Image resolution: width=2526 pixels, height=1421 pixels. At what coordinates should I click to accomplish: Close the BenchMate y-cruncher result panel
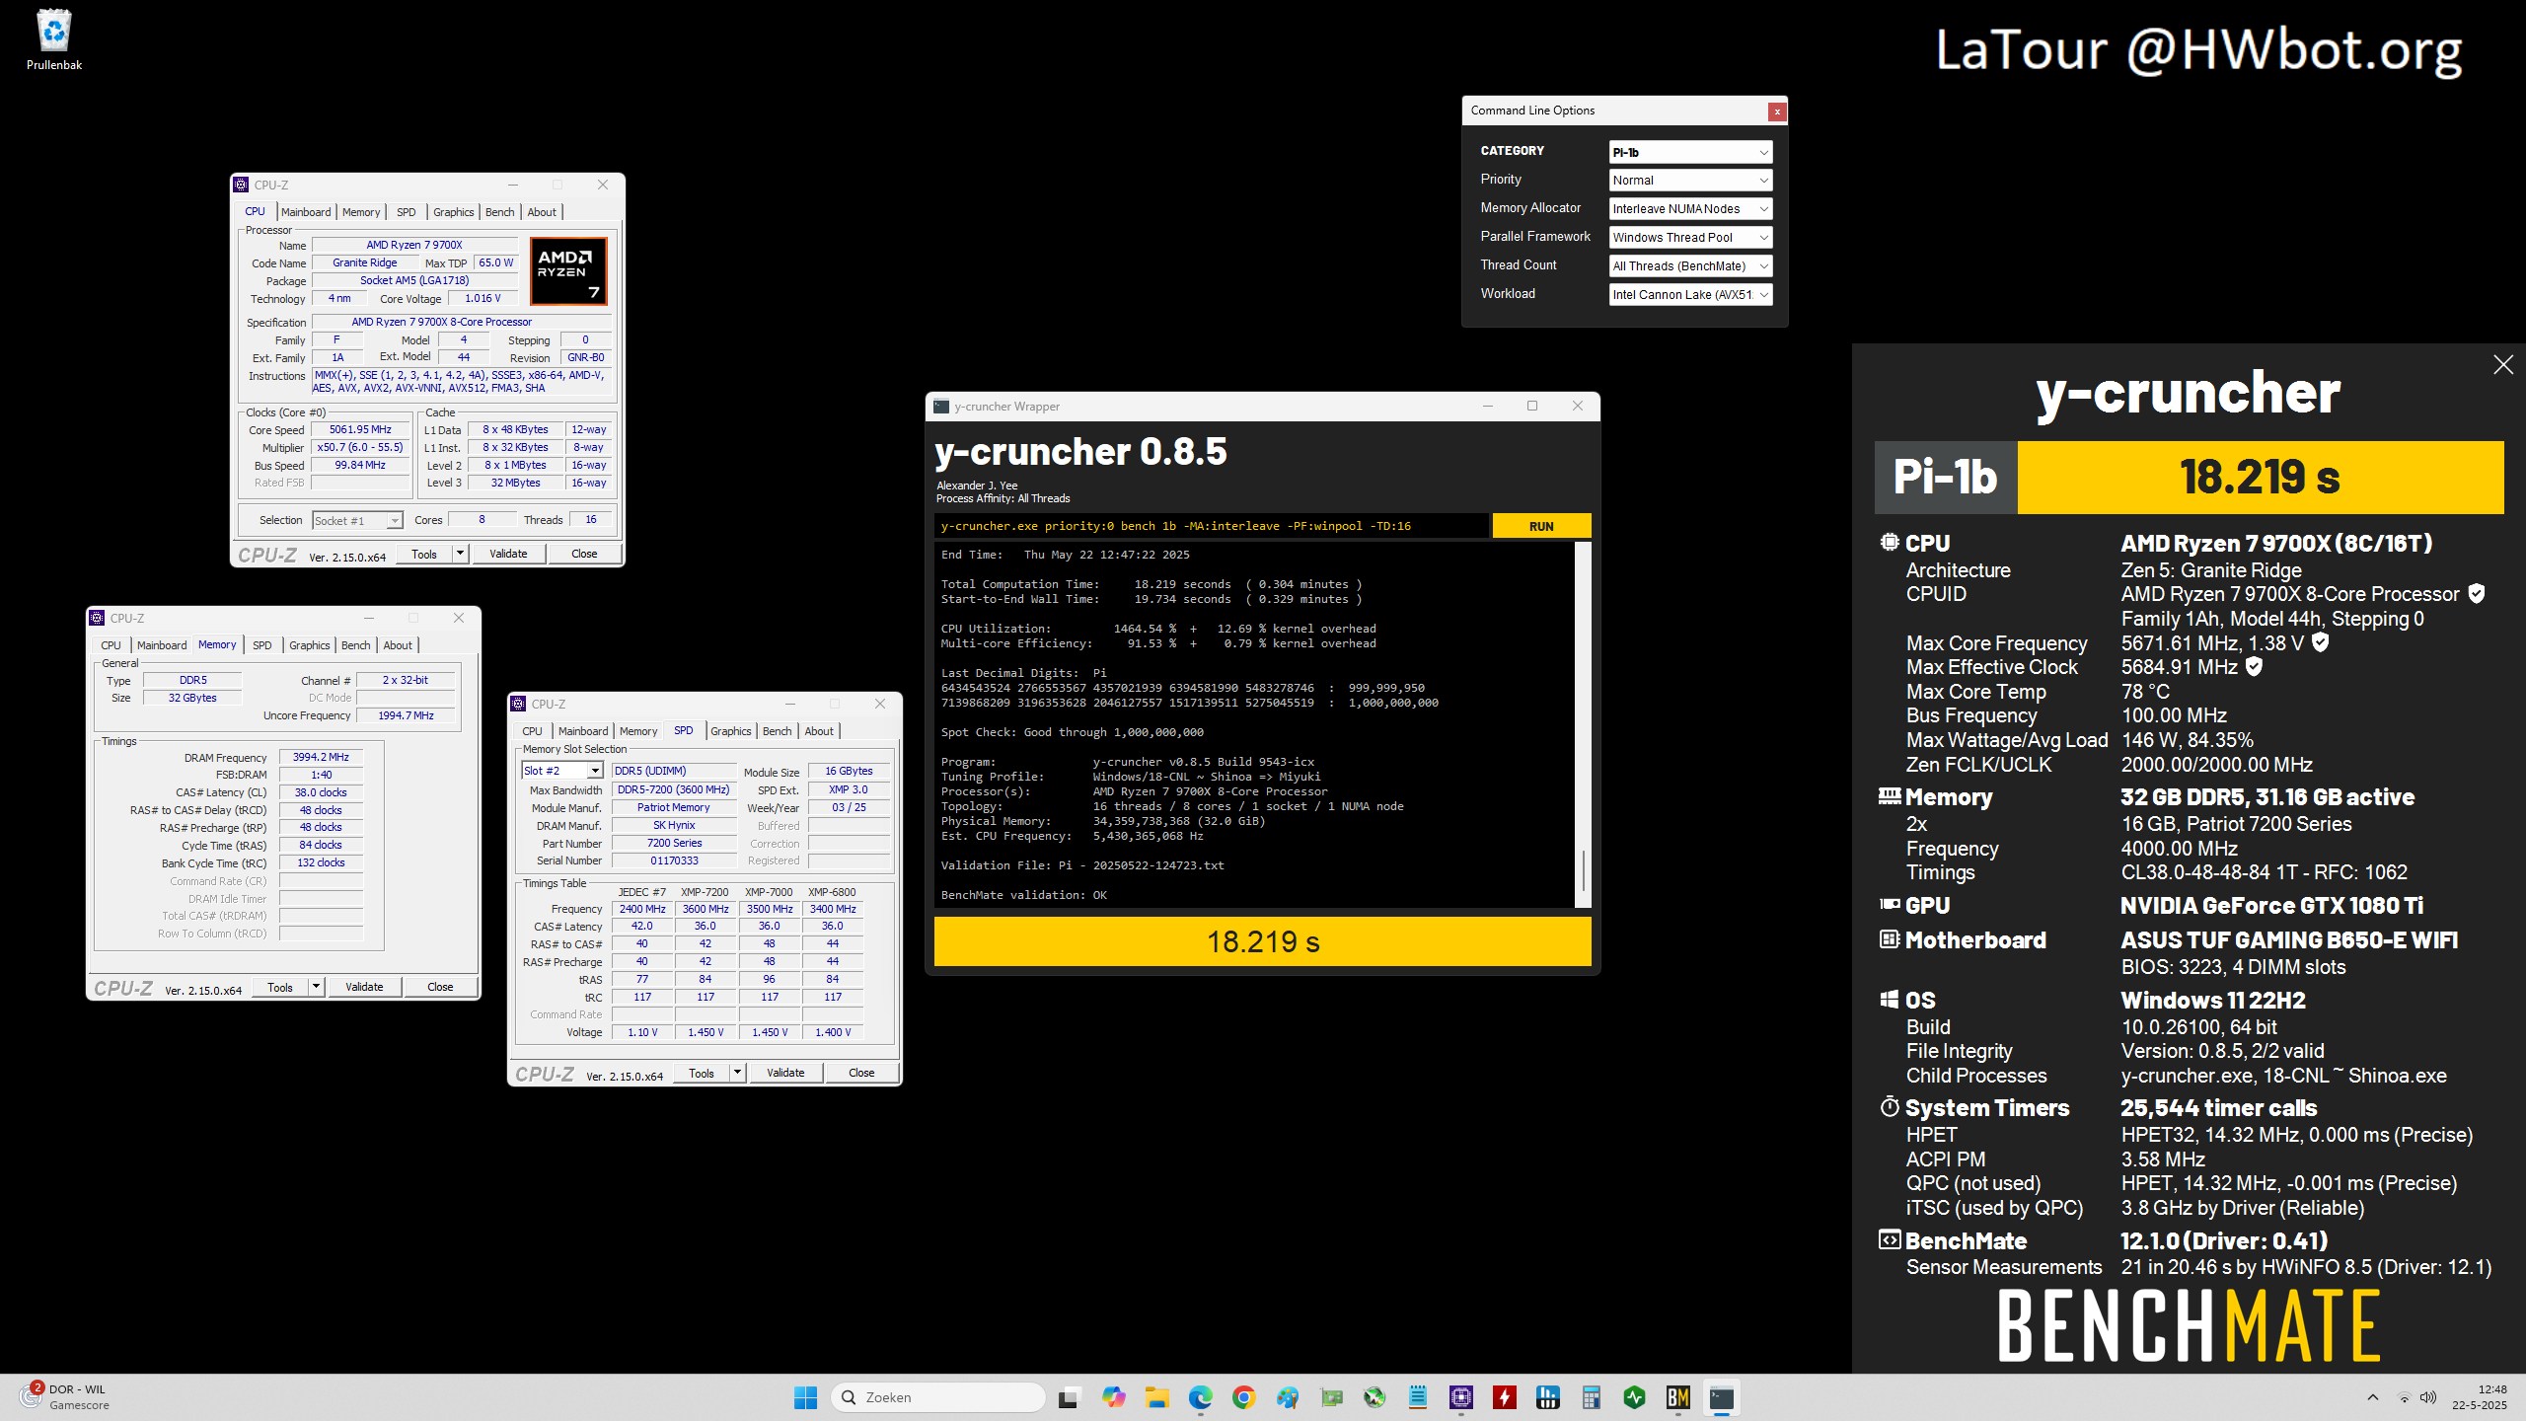click(2503, 365)
